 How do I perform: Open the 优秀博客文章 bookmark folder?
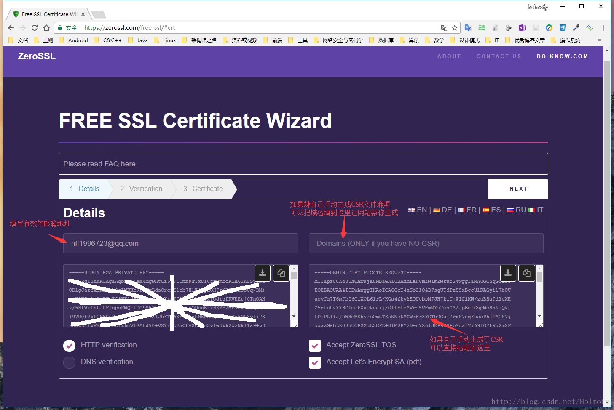(x=525, y=40)
